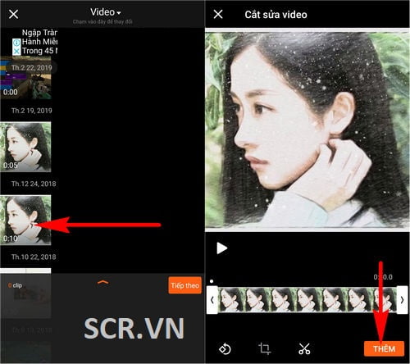
Task: Close the Video gallery picker
Action: click(13, 14)
